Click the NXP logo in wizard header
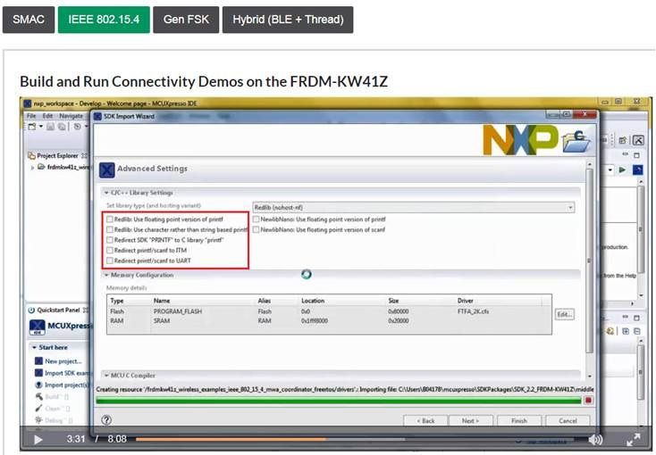Viewport: 656px width, 455px height. pyautogui.click(x=521, y=140)
